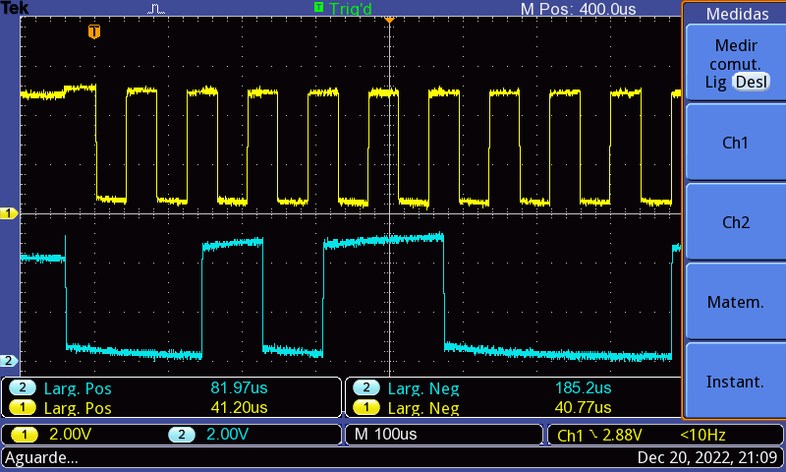Screen dimensions: 786x472
Task: Select the Ch1 measurement source button
Action: [x=735, y=143]
